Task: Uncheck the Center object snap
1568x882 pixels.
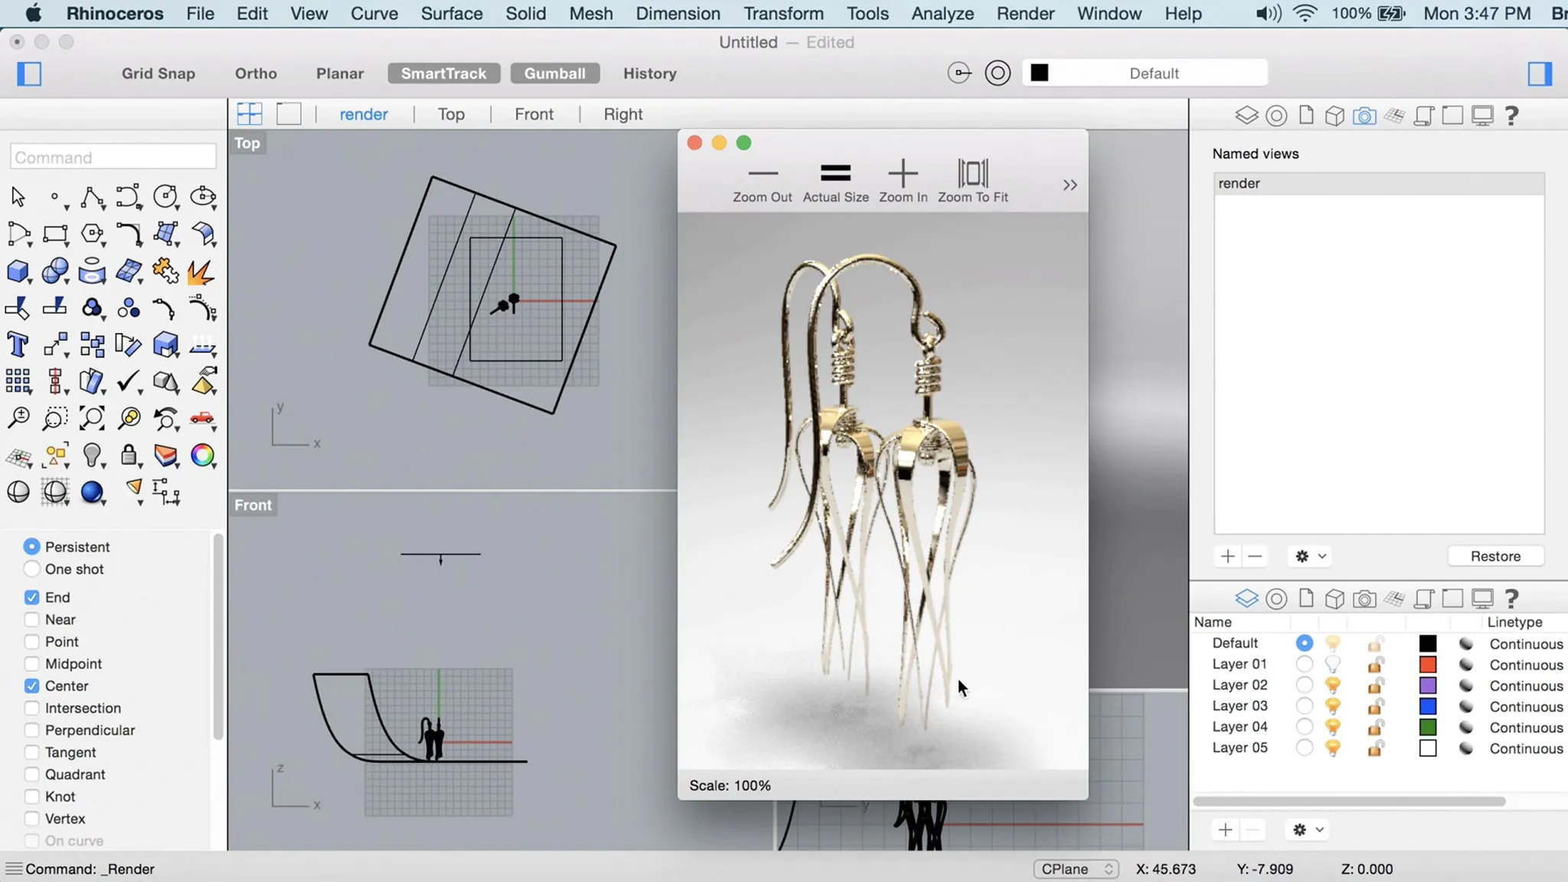Action: coord(31,686)
